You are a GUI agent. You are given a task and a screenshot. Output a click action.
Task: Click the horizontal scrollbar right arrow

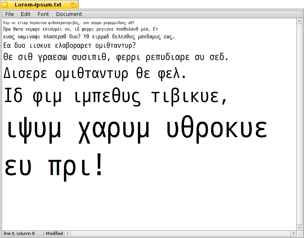point(293,233)
